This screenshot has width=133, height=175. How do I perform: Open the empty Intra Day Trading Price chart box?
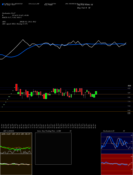[x=53, y=148]
